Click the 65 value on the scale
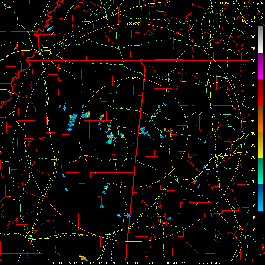Image resolution: width=265 pixels, height=265 pixels. click(253, 73)
